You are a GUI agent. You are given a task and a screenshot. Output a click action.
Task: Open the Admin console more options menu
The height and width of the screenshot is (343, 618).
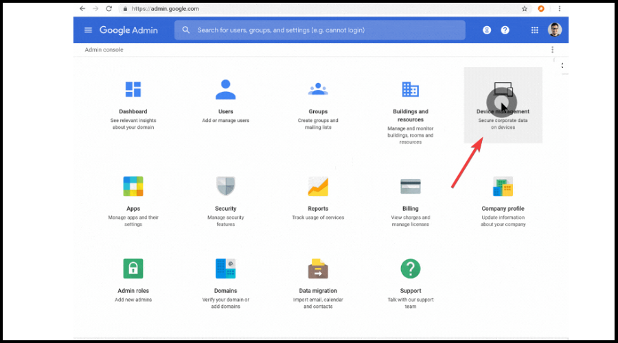(x=552, y=49)
